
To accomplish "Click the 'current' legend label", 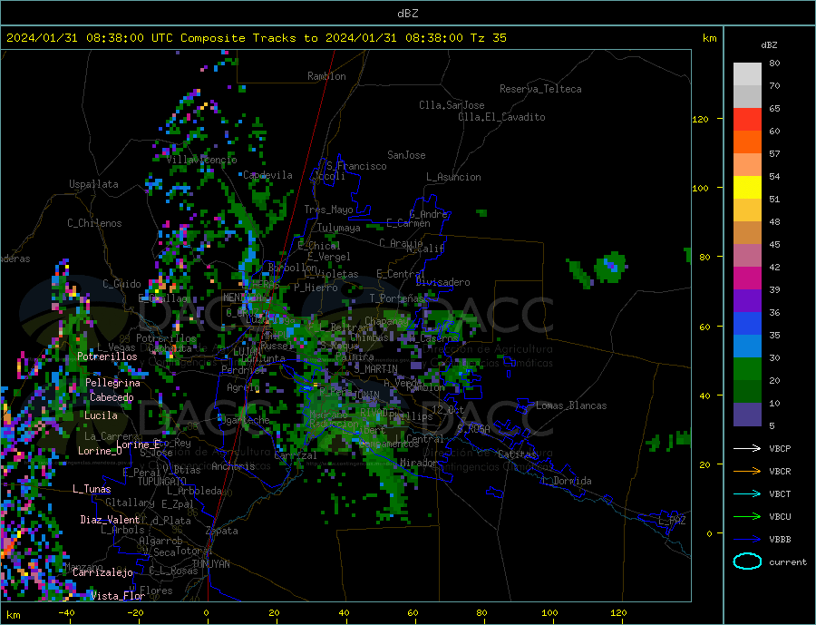I will point(788,562).
